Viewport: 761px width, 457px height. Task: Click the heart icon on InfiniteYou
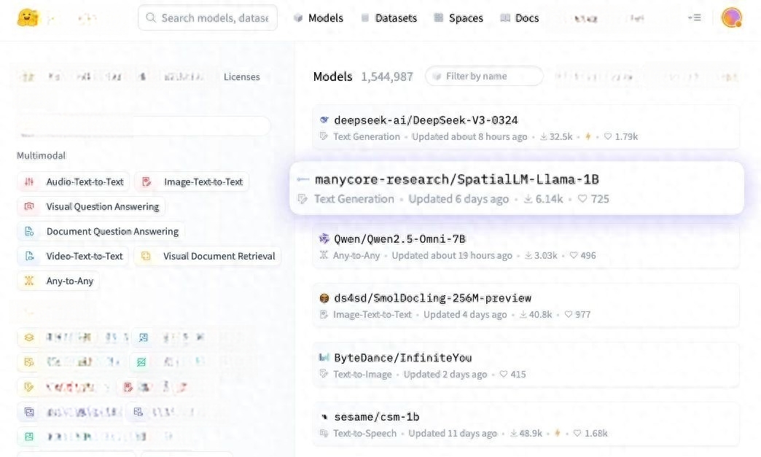click(x=503, y=374)
